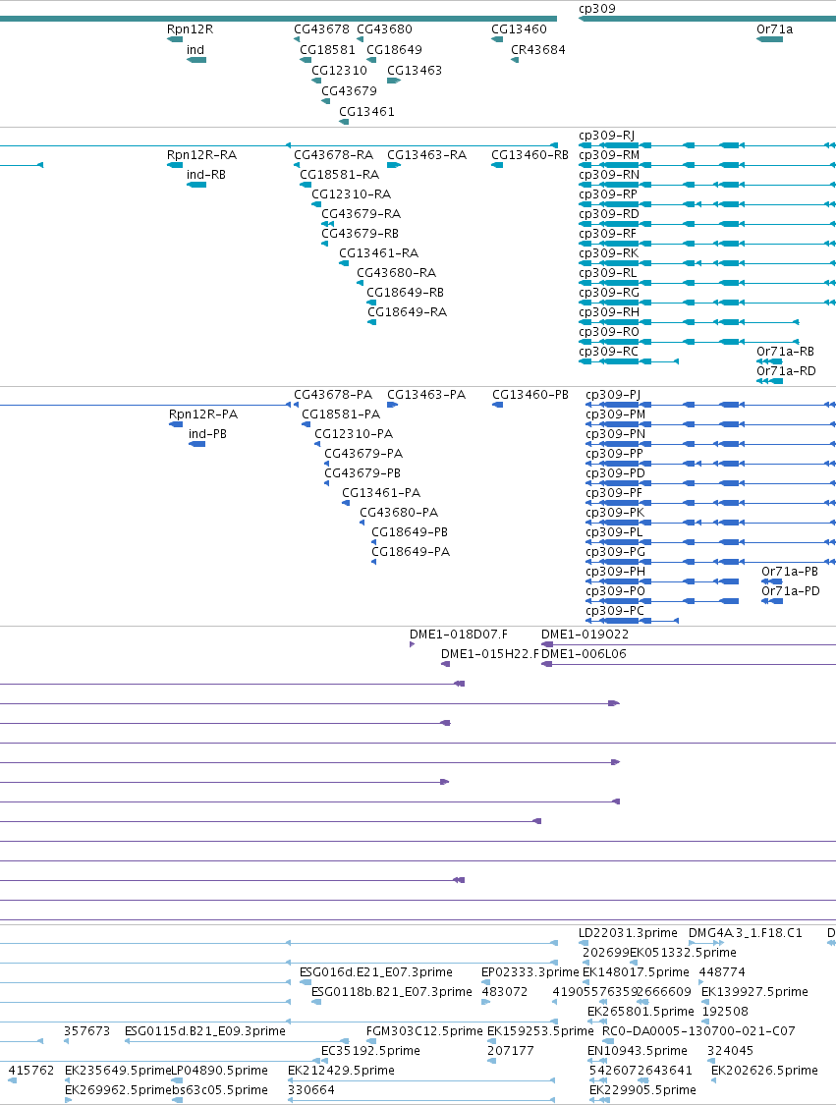
Task: Select the 'ind' gene label
Action: tap(195, 49)
